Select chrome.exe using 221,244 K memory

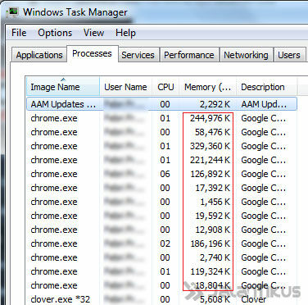point(161,160)
